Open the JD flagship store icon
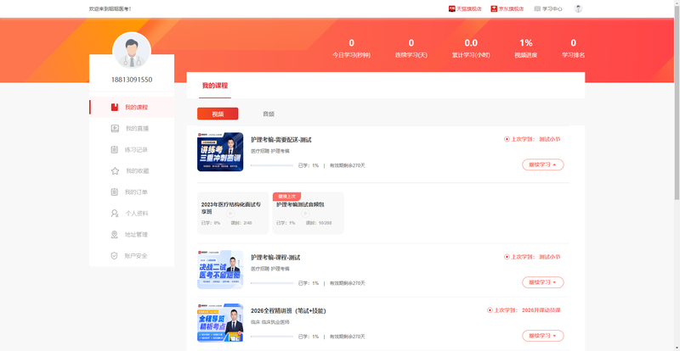The image size is (680, 351). click(x=494, y=8)
